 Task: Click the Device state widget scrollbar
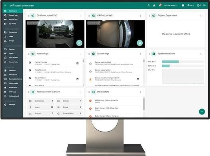coord(144,104)
